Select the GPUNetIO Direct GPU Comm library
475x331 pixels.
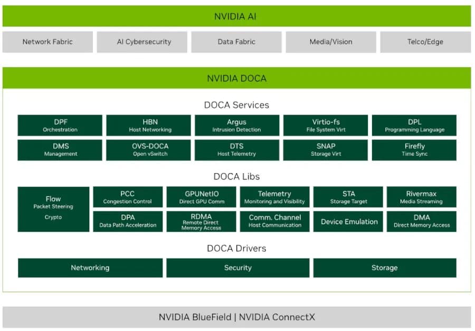(x=201, y=197)
